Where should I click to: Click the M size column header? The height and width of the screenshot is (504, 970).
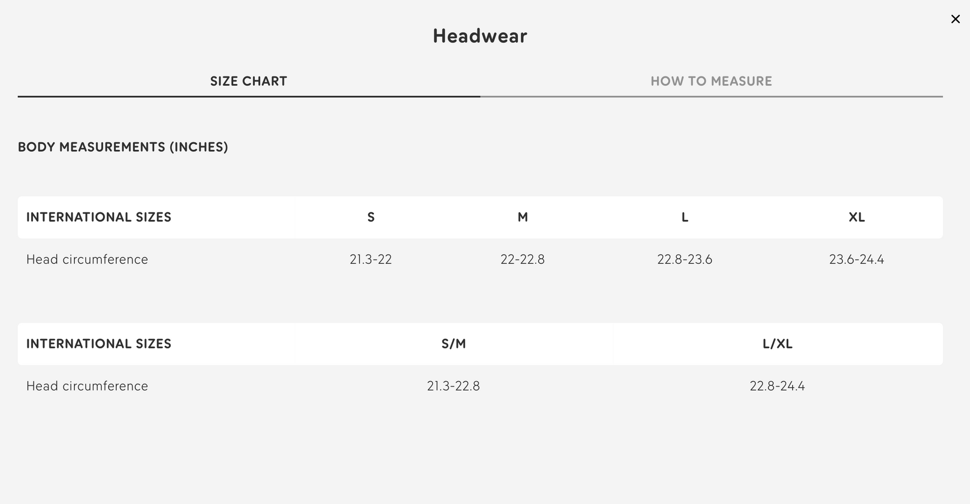point(523,218)
